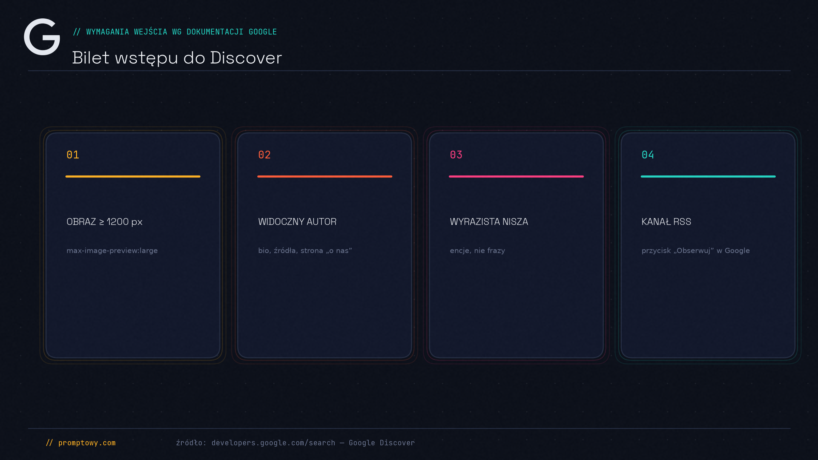Click the large Google G logo
The width and height of the screenshot is (818, 460).
[42, 37]
